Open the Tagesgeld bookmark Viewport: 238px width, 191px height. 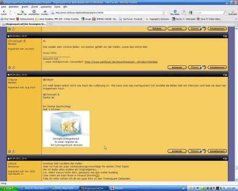tap(158, 19)
